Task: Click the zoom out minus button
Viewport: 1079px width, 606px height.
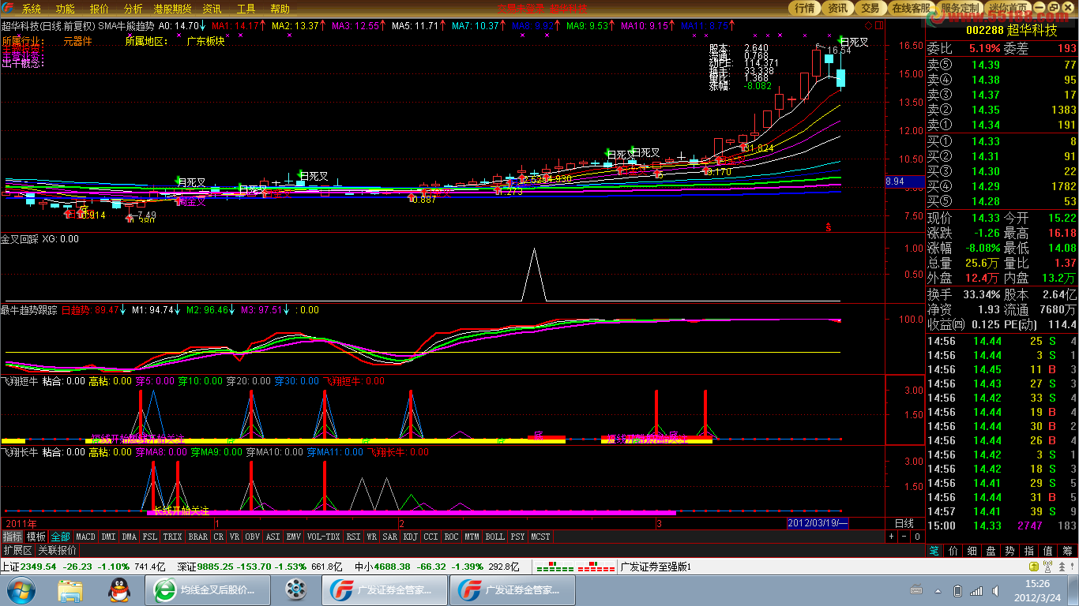Action: [x=904, y=537]
